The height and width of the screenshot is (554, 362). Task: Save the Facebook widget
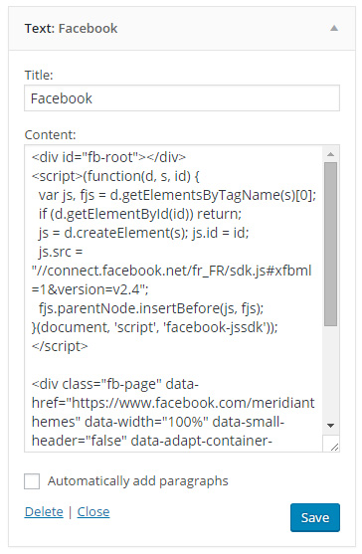pyautogui.click(x=315, y=517)
